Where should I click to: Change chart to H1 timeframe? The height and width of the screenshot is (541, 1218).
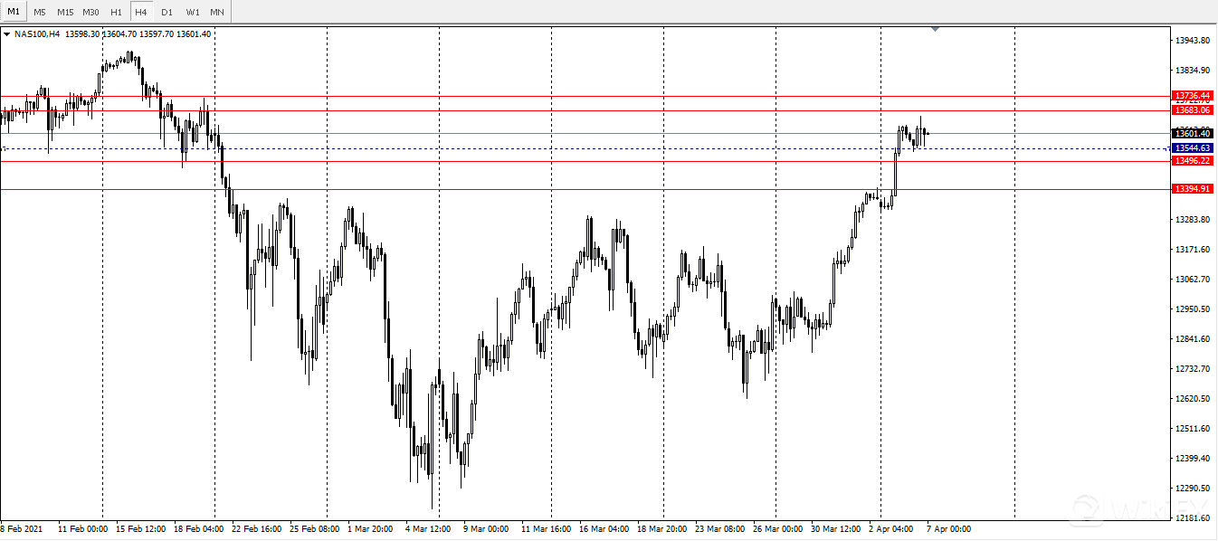tap(116, 12)
